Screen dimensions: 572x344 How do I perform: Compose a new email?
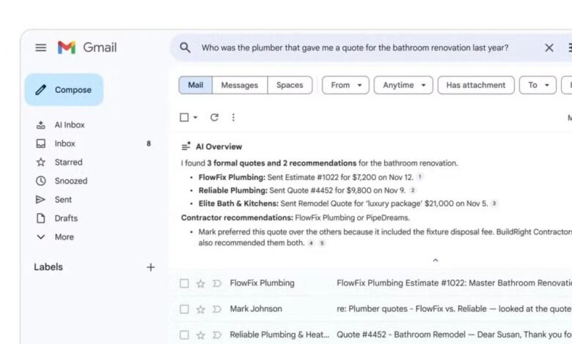[x=65, y=89]
